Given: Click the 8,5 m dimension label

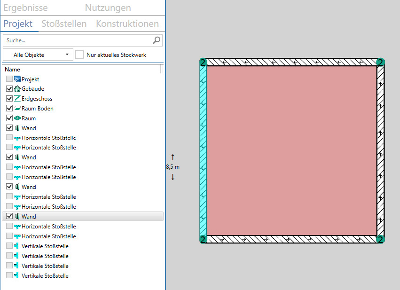Looking at the screenshot, I should tap(173, 167).
